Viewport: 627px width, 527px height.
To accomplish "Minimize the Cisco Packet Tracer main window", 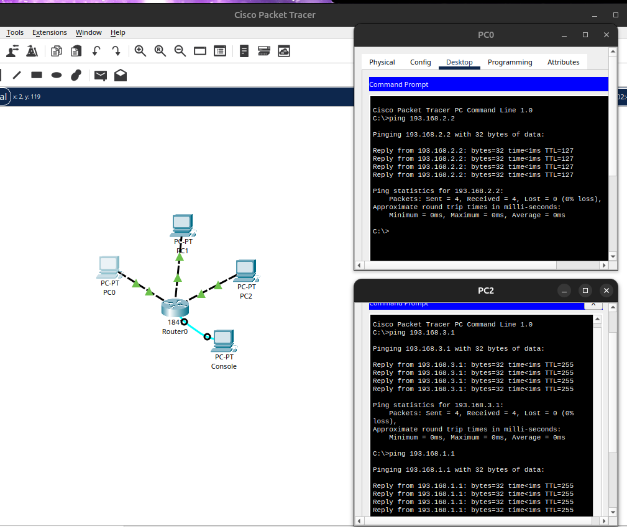I will tap(595, 15).
